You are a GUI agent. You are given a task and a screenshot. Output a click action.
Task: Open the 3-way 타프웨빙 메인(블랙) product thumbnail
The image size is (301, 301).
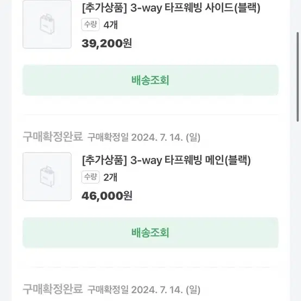tap(47, 177)
